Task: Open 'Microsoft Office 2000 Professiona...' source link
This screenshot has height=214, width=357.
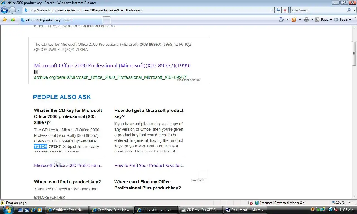Action: pyautogui.click(x=68, y=165)
